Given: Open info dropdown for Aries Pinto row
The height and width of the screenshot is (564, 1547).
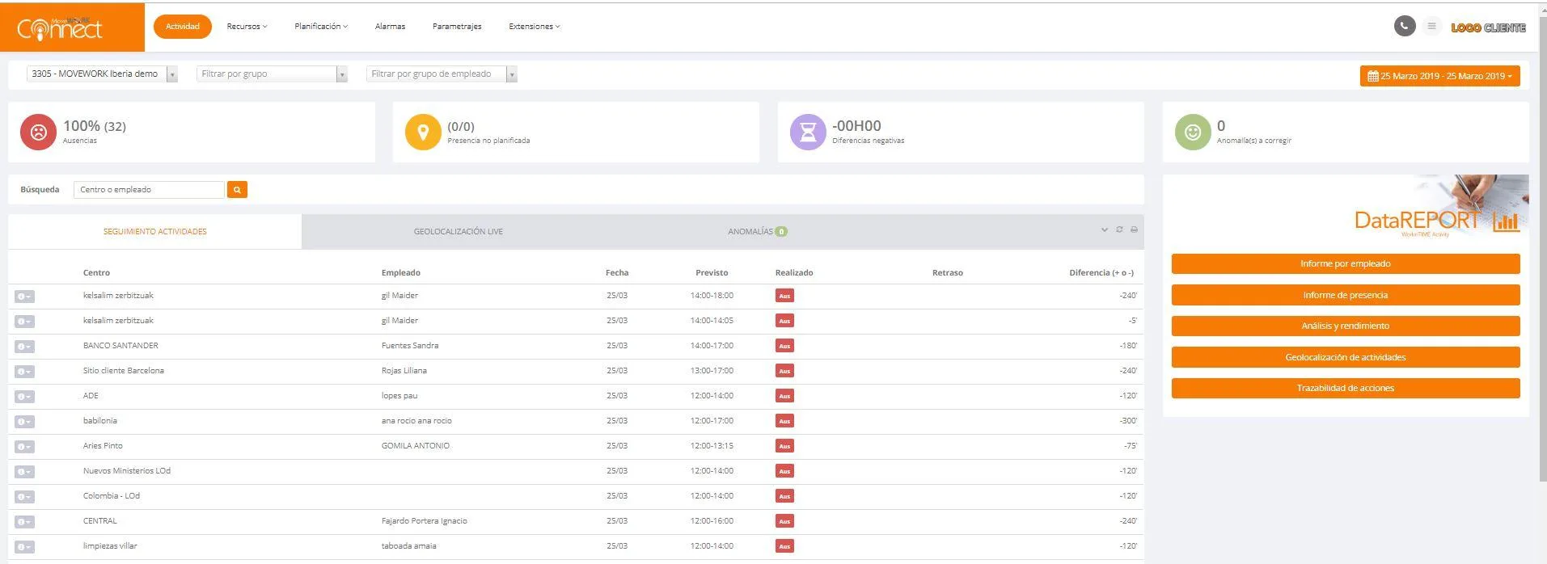Looking at the screenshot, I should [x=24, y=447].
